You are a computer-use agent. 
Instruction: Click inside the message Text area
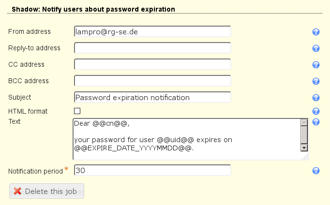click(x=186, y=138)
